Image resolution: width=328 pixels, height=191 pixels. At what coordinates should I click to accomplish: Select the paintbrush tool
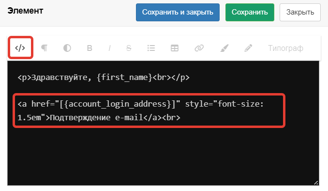224,48
